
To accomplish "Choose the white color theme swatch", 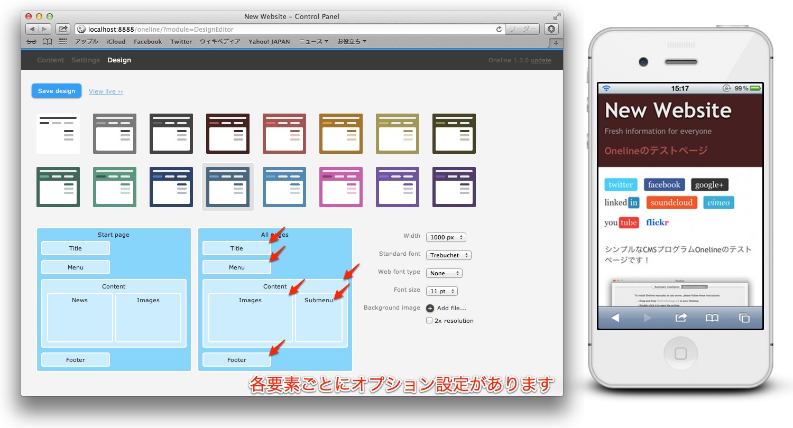I will (58, 133).
